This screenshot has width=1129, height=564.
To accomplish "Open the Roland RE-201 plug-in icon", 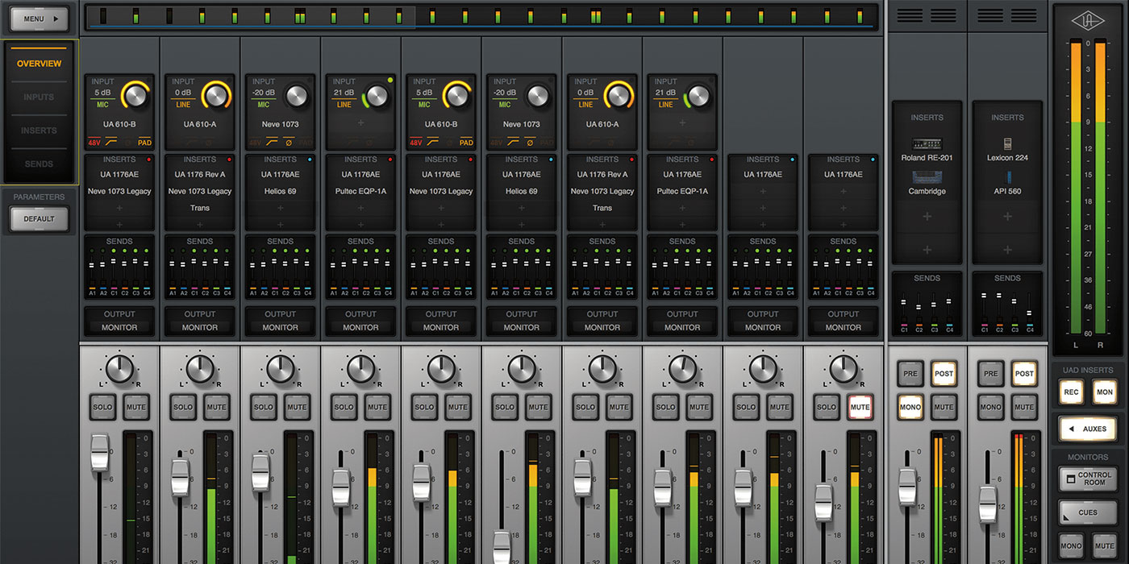I will coord(927,143).
